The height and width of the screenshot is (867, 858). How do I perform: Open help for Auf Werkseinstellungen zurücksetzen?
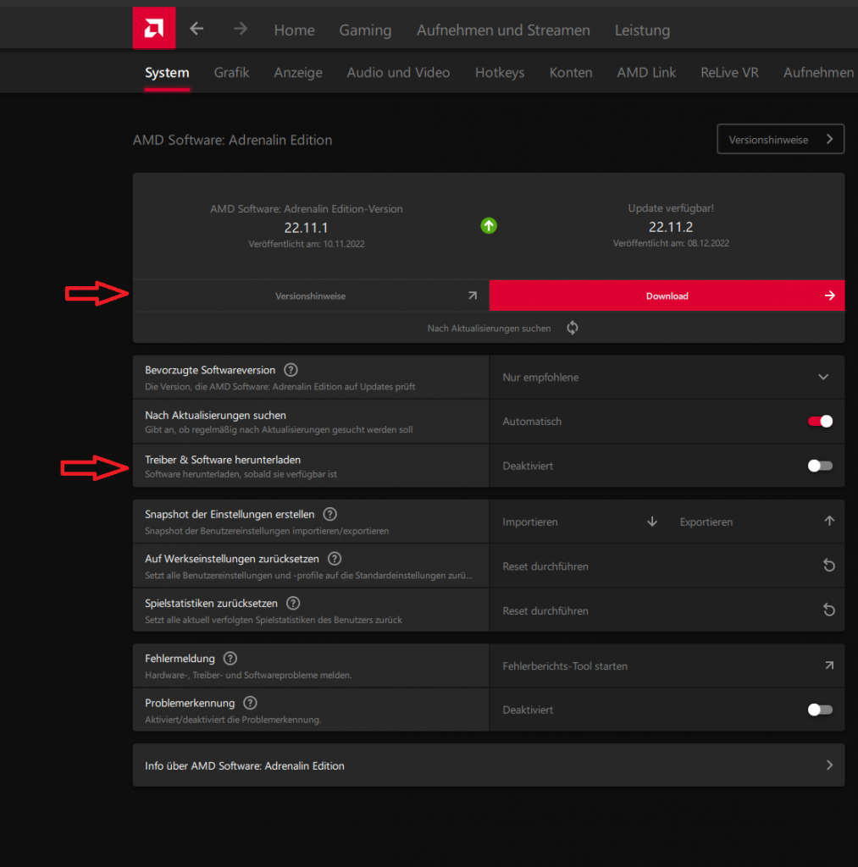(x=335, y=559)
